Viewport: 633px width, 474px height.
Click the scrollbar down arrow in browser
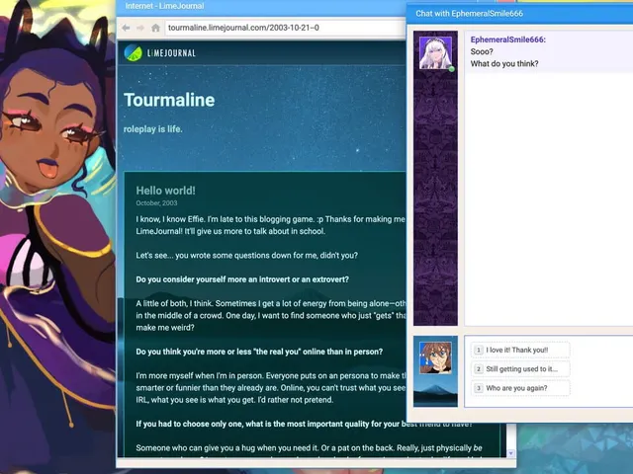pyautogui.click(x=510, y=453)
